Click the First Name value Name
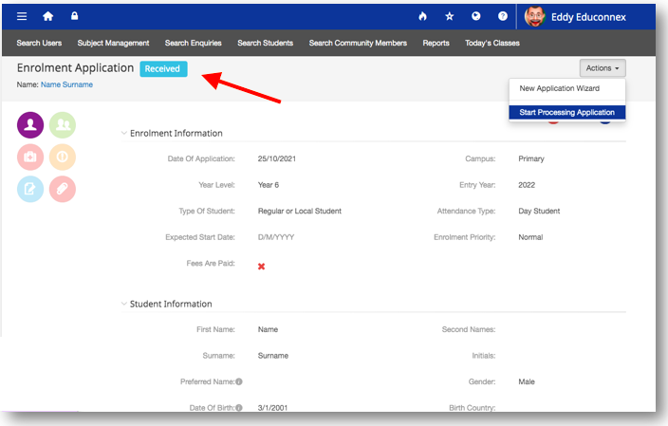The width and height of the screenshot is (668, 426). pos(268,329)
